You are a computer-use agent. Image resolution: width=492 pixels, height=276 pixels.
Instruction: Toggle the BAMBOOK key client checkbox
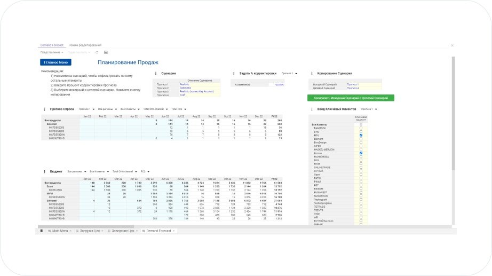(x=361, y=128)
